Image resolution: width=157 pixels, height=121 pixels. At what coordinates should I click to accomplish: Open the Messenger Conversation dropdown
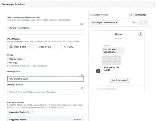tap(104, 23)
